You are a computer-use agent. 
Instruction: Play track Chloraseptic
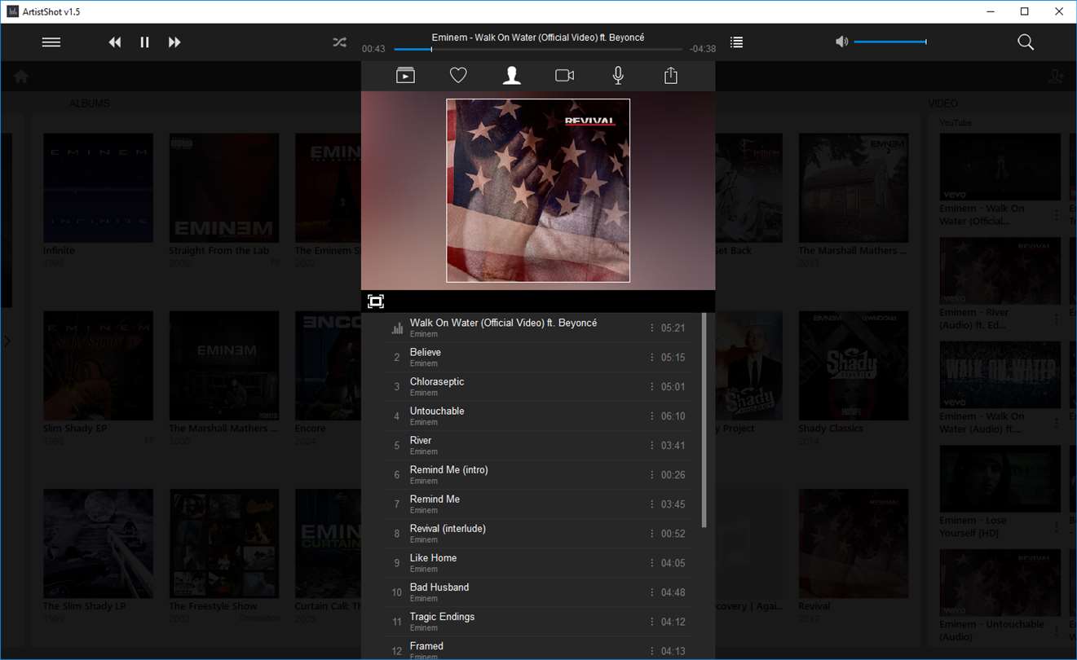[537, 387]
